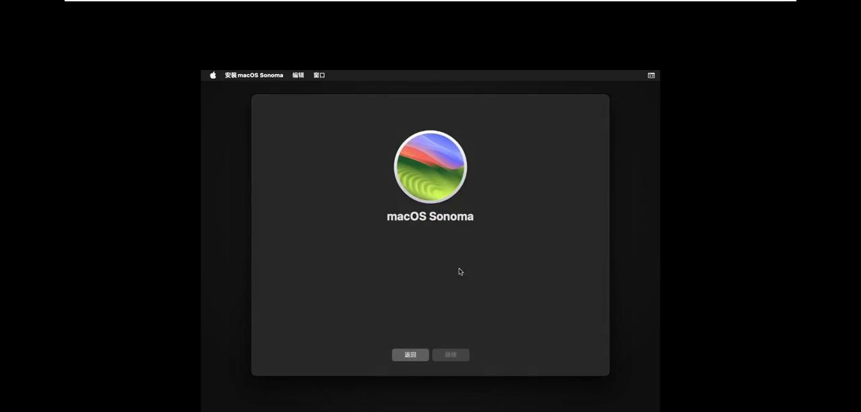Viewport: 861px width, 412px height.
Task: Open the Apple menu
Action: [x=213, y=75]
